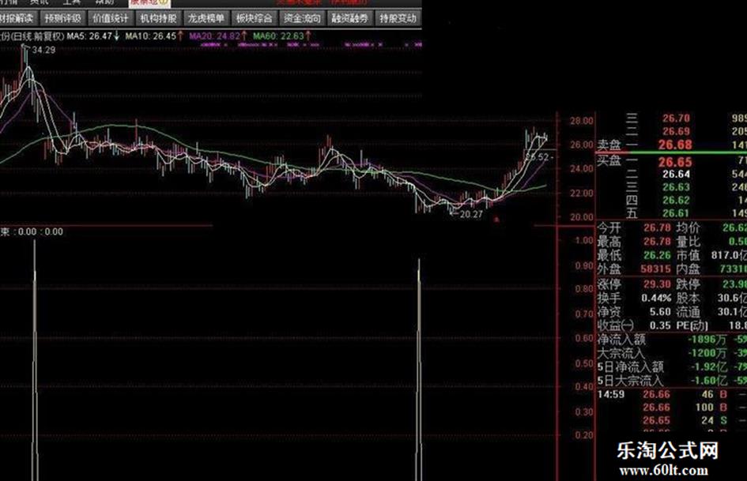
Task: Click the 净资 value 5.60
Action: tap(660, 312)
